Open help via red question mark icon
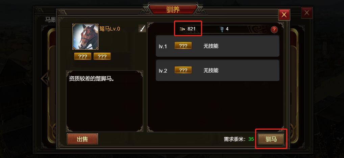Screen dimensions: 344x158 (x=274, y=30)
